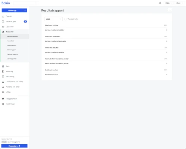Click the Personal och löner icon
The image size is (186, 149).
(x=3, y=87)
